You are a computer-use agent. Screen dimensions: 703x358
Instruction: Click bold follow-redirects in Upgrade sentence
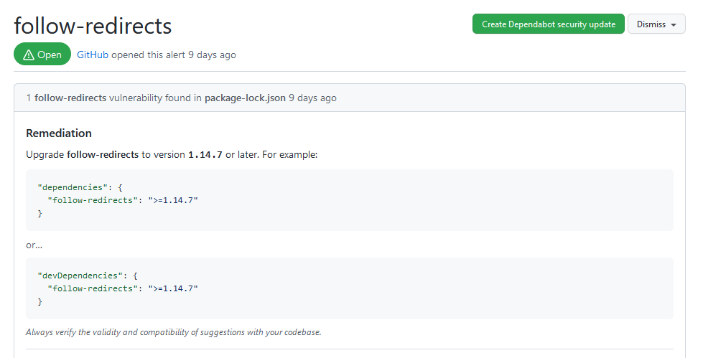coord(102,154)
